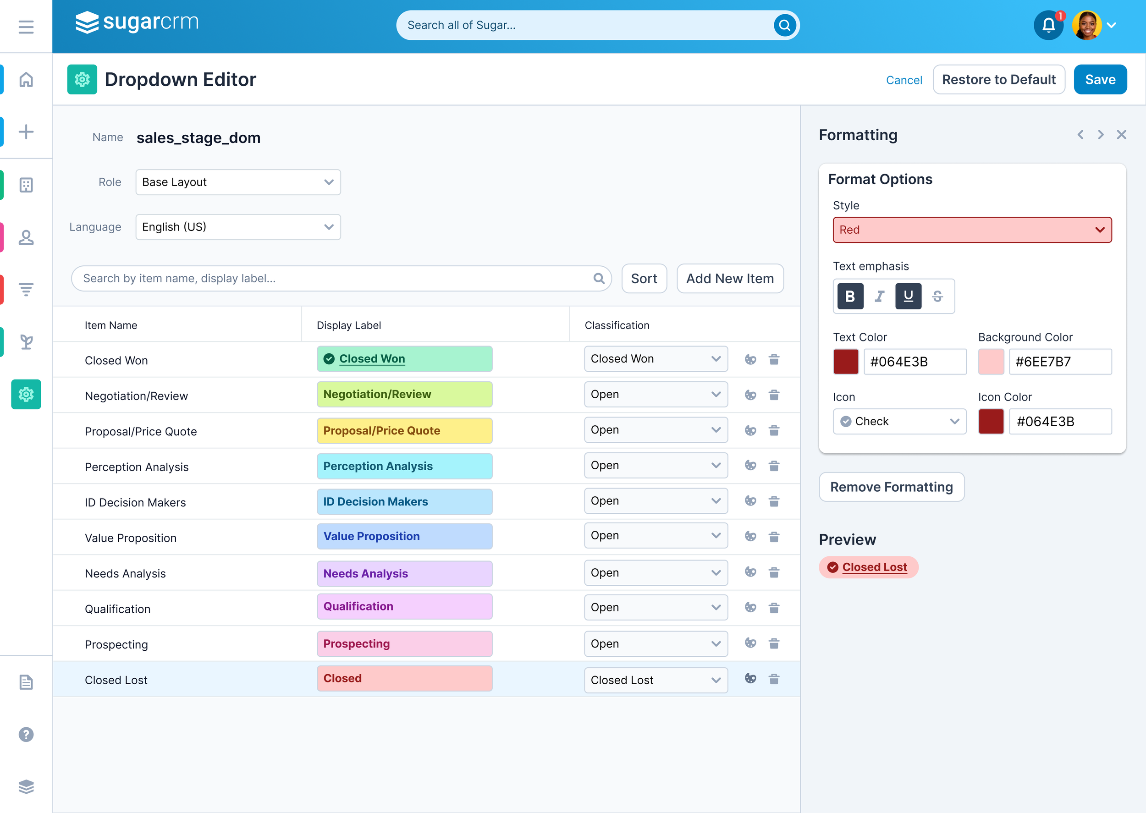Click the notifications bell icon
This screenshot has height=813, width=1146.
(x=1048, y=25)
